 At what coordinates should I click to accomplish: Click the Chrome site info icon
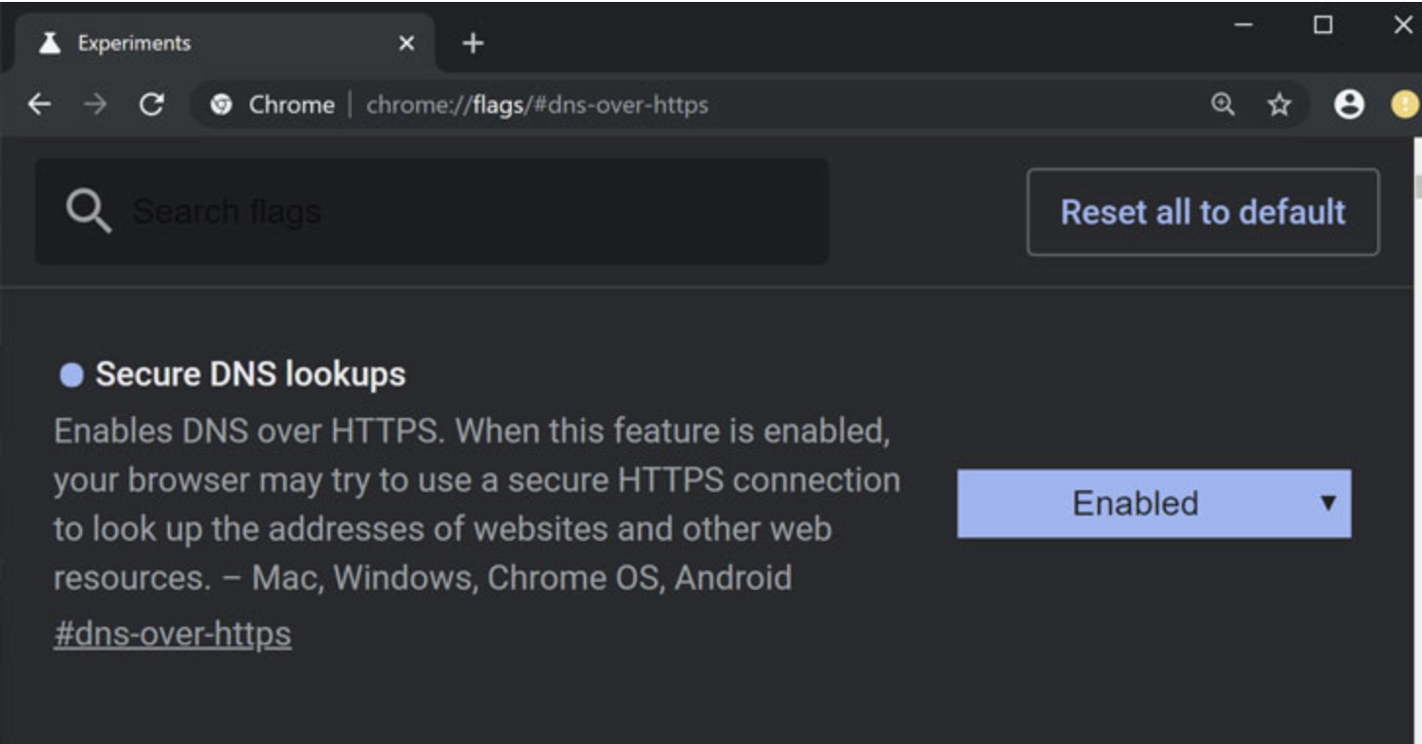(223, 104)
